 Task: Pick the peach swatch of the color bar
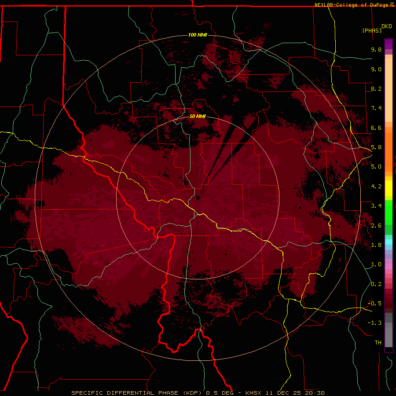coord(389,91)
